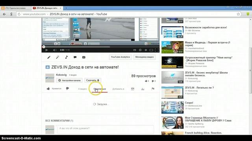The image size is (252, 141).
Task: Mute the video volume icon
Action: click(x=54, y=50)
